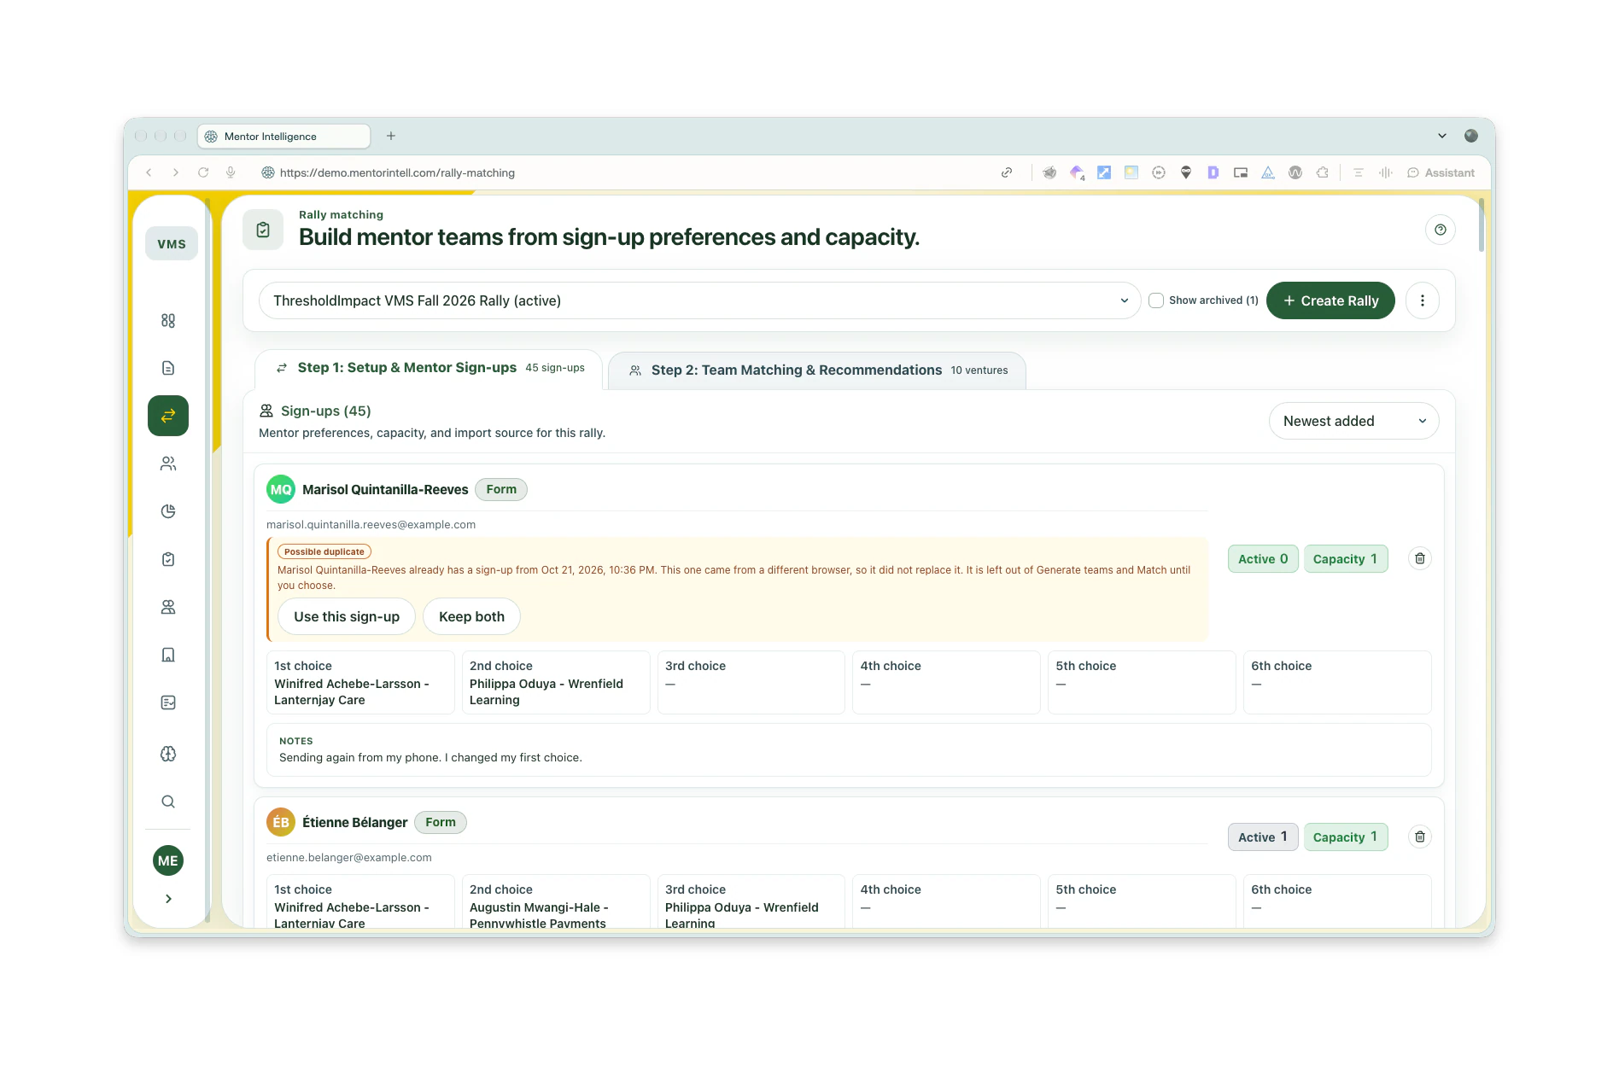The height and width of the screenshot is (1067, 1619).
Task: Click Marisol's Capacity 1 badge
Action: click(x=1345, y=559)
